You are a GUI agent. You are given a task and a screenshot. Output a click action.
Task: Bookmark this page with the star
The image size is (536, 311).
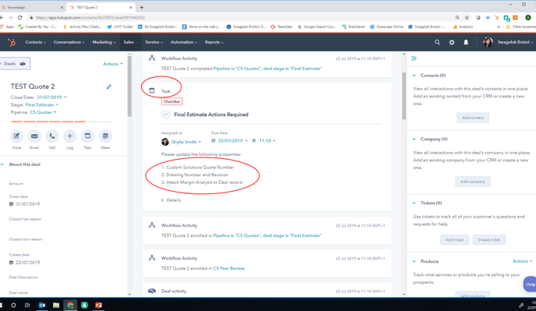click(x=467, y=17)
